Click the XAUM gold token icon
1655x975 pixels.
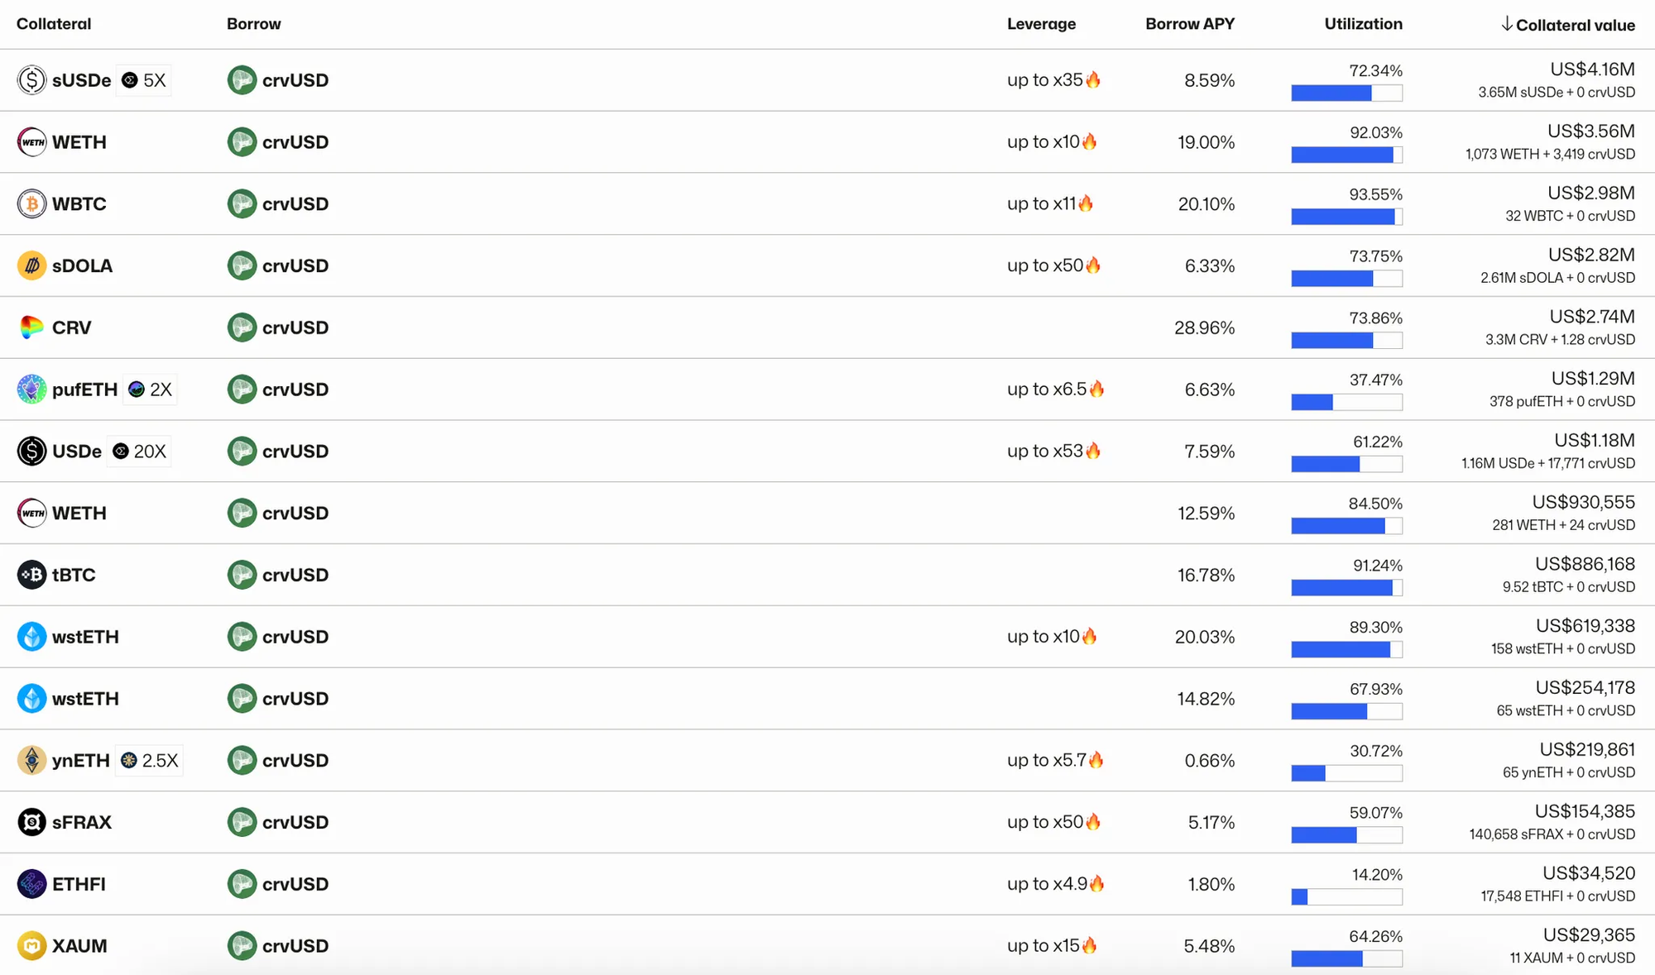31,945
